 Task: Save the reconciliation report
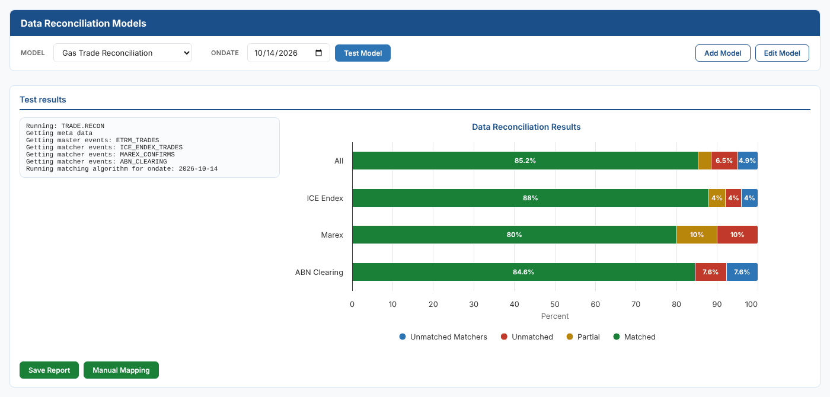point(49,370)
